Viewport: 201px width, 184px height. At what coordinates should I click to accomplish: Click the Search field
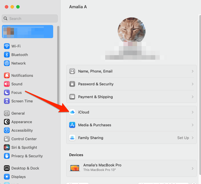[30, 18]
